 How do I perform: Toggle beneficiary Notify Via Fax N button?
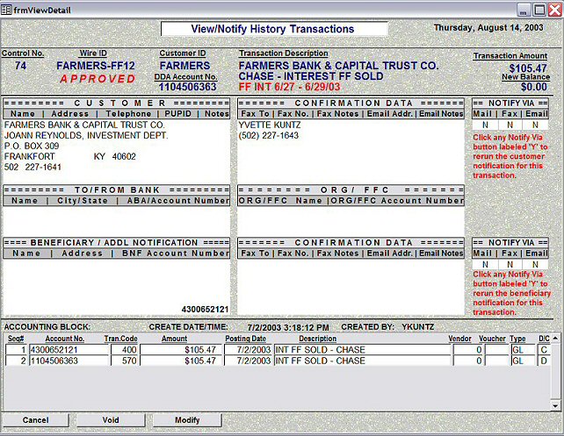510,264
